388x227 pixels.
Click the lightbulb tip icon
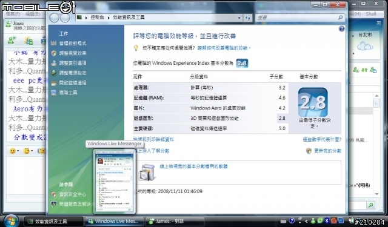pyautogui.click(x=136, y=48)
